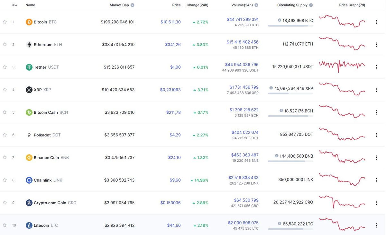Screen dimensions: 386x235
Task: Open the three-dot menu for Polkadot
Action: 376,135
